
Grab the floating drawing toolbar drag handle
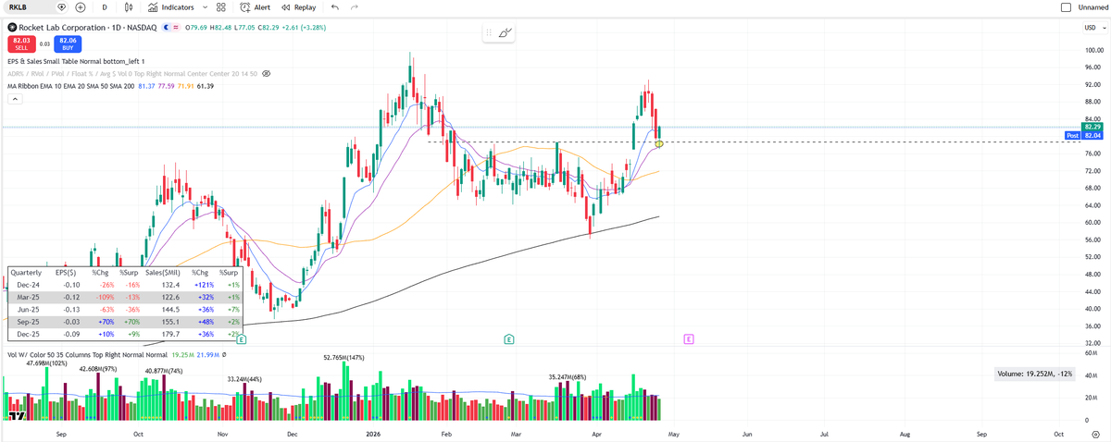(489, 32)
